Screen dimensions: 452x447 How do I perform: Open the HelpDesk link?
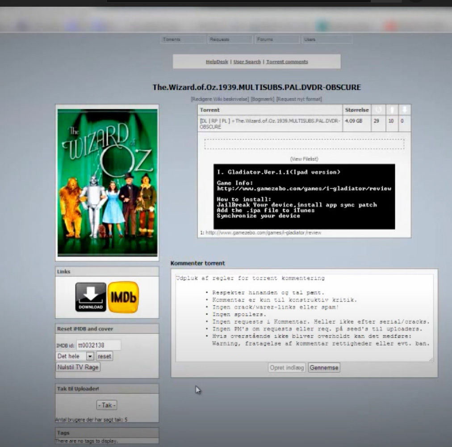[x=217, y=62]
